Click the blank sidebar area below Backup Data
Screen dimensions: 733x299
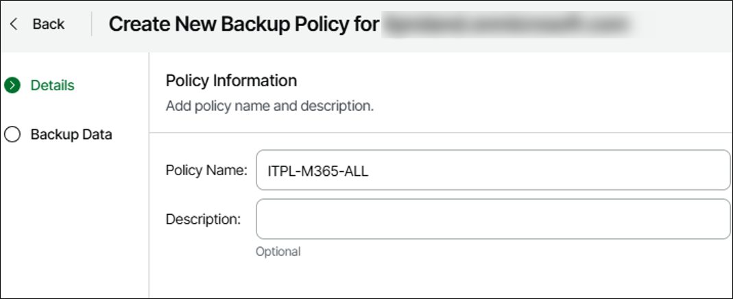pos(74,219)
